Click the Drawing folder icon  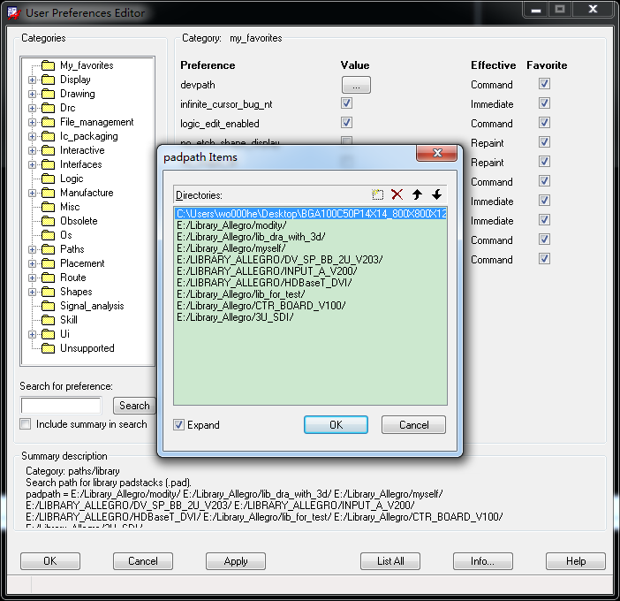[x=49, y=94]
